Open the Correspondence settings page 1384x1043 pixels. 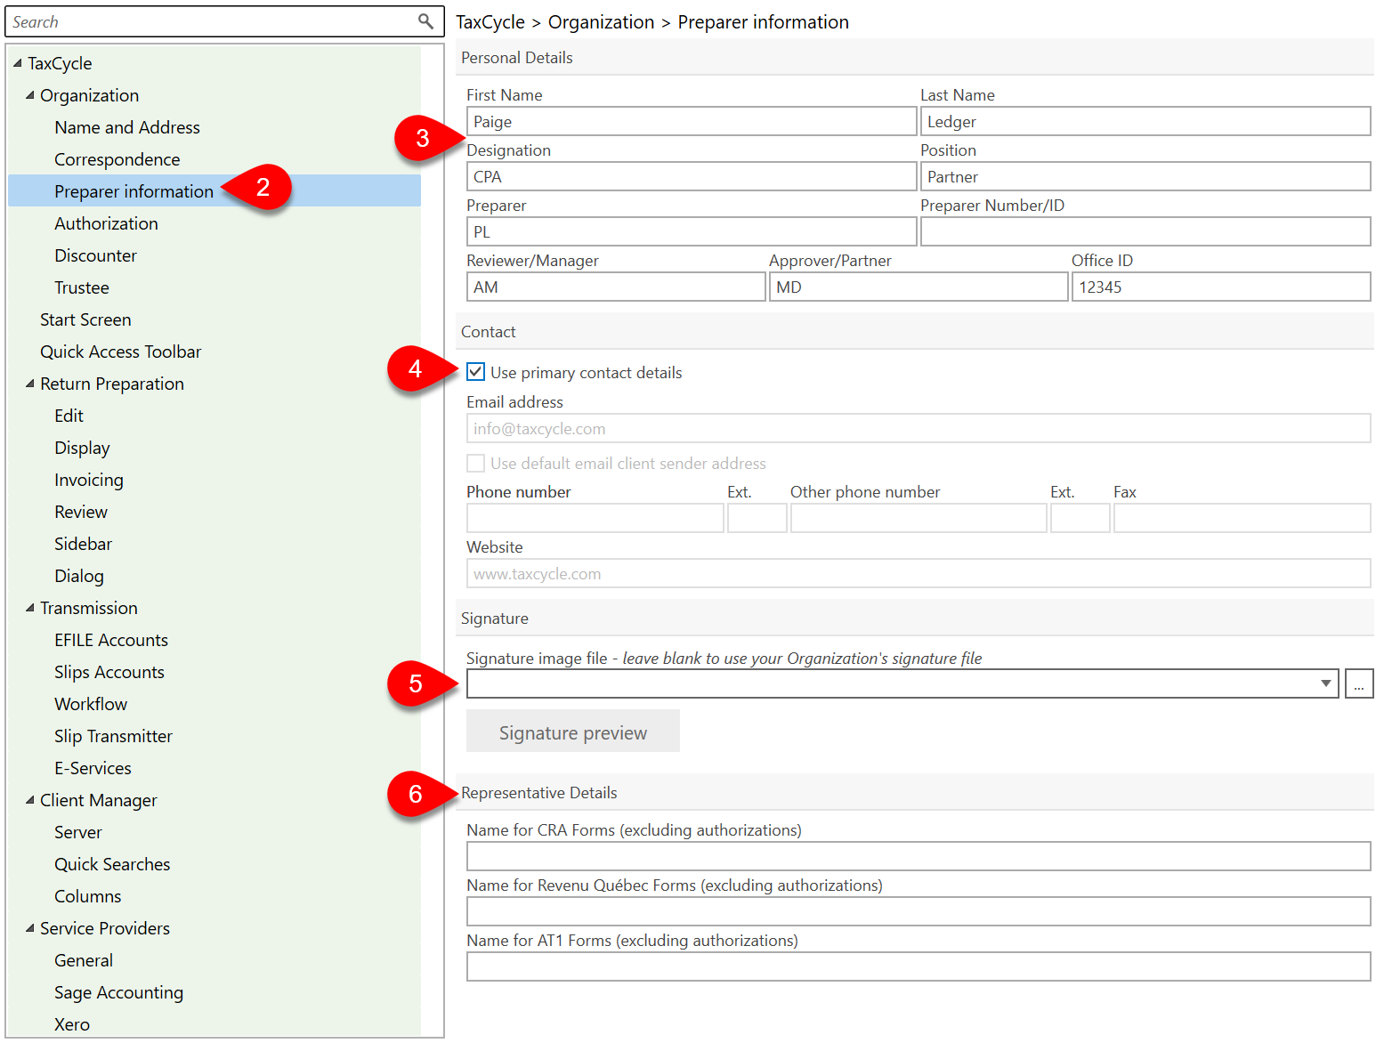tap(117, 159)
